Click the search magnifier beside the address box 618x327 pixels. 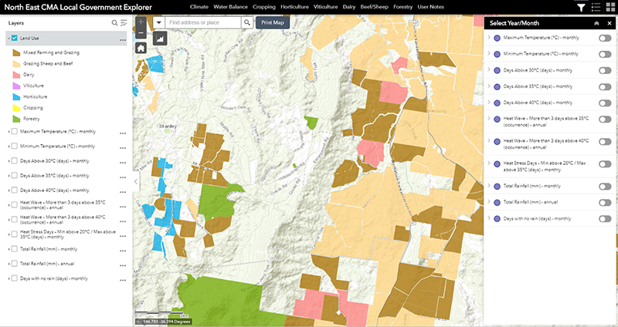[x=247, y=23]
